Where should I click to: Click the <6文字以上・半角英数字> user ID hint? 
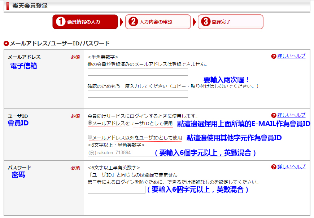[116, 145]
